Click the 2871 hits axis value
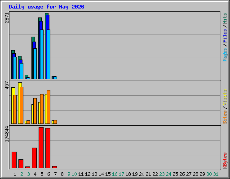This screenshot has width=230, height=179. tap(7, 18)
